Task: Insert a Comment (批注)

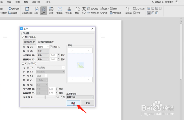Action: (x=51, y=11)
